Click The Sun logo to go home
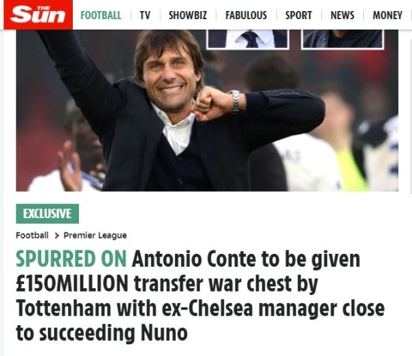The image size is (412, 356). coord(37,15)
